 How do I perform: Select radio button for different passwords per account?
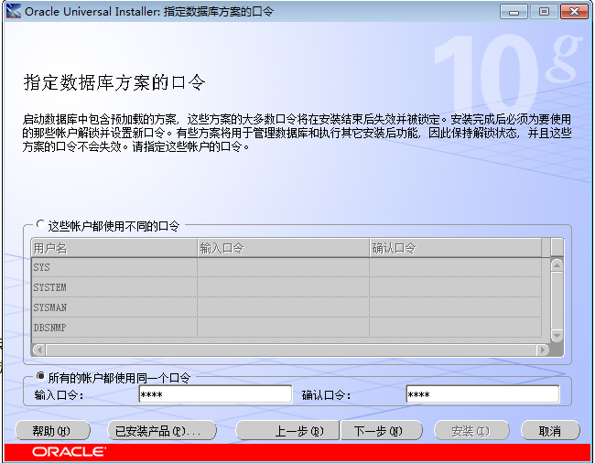pyautogui.click(x=40, y=224)
